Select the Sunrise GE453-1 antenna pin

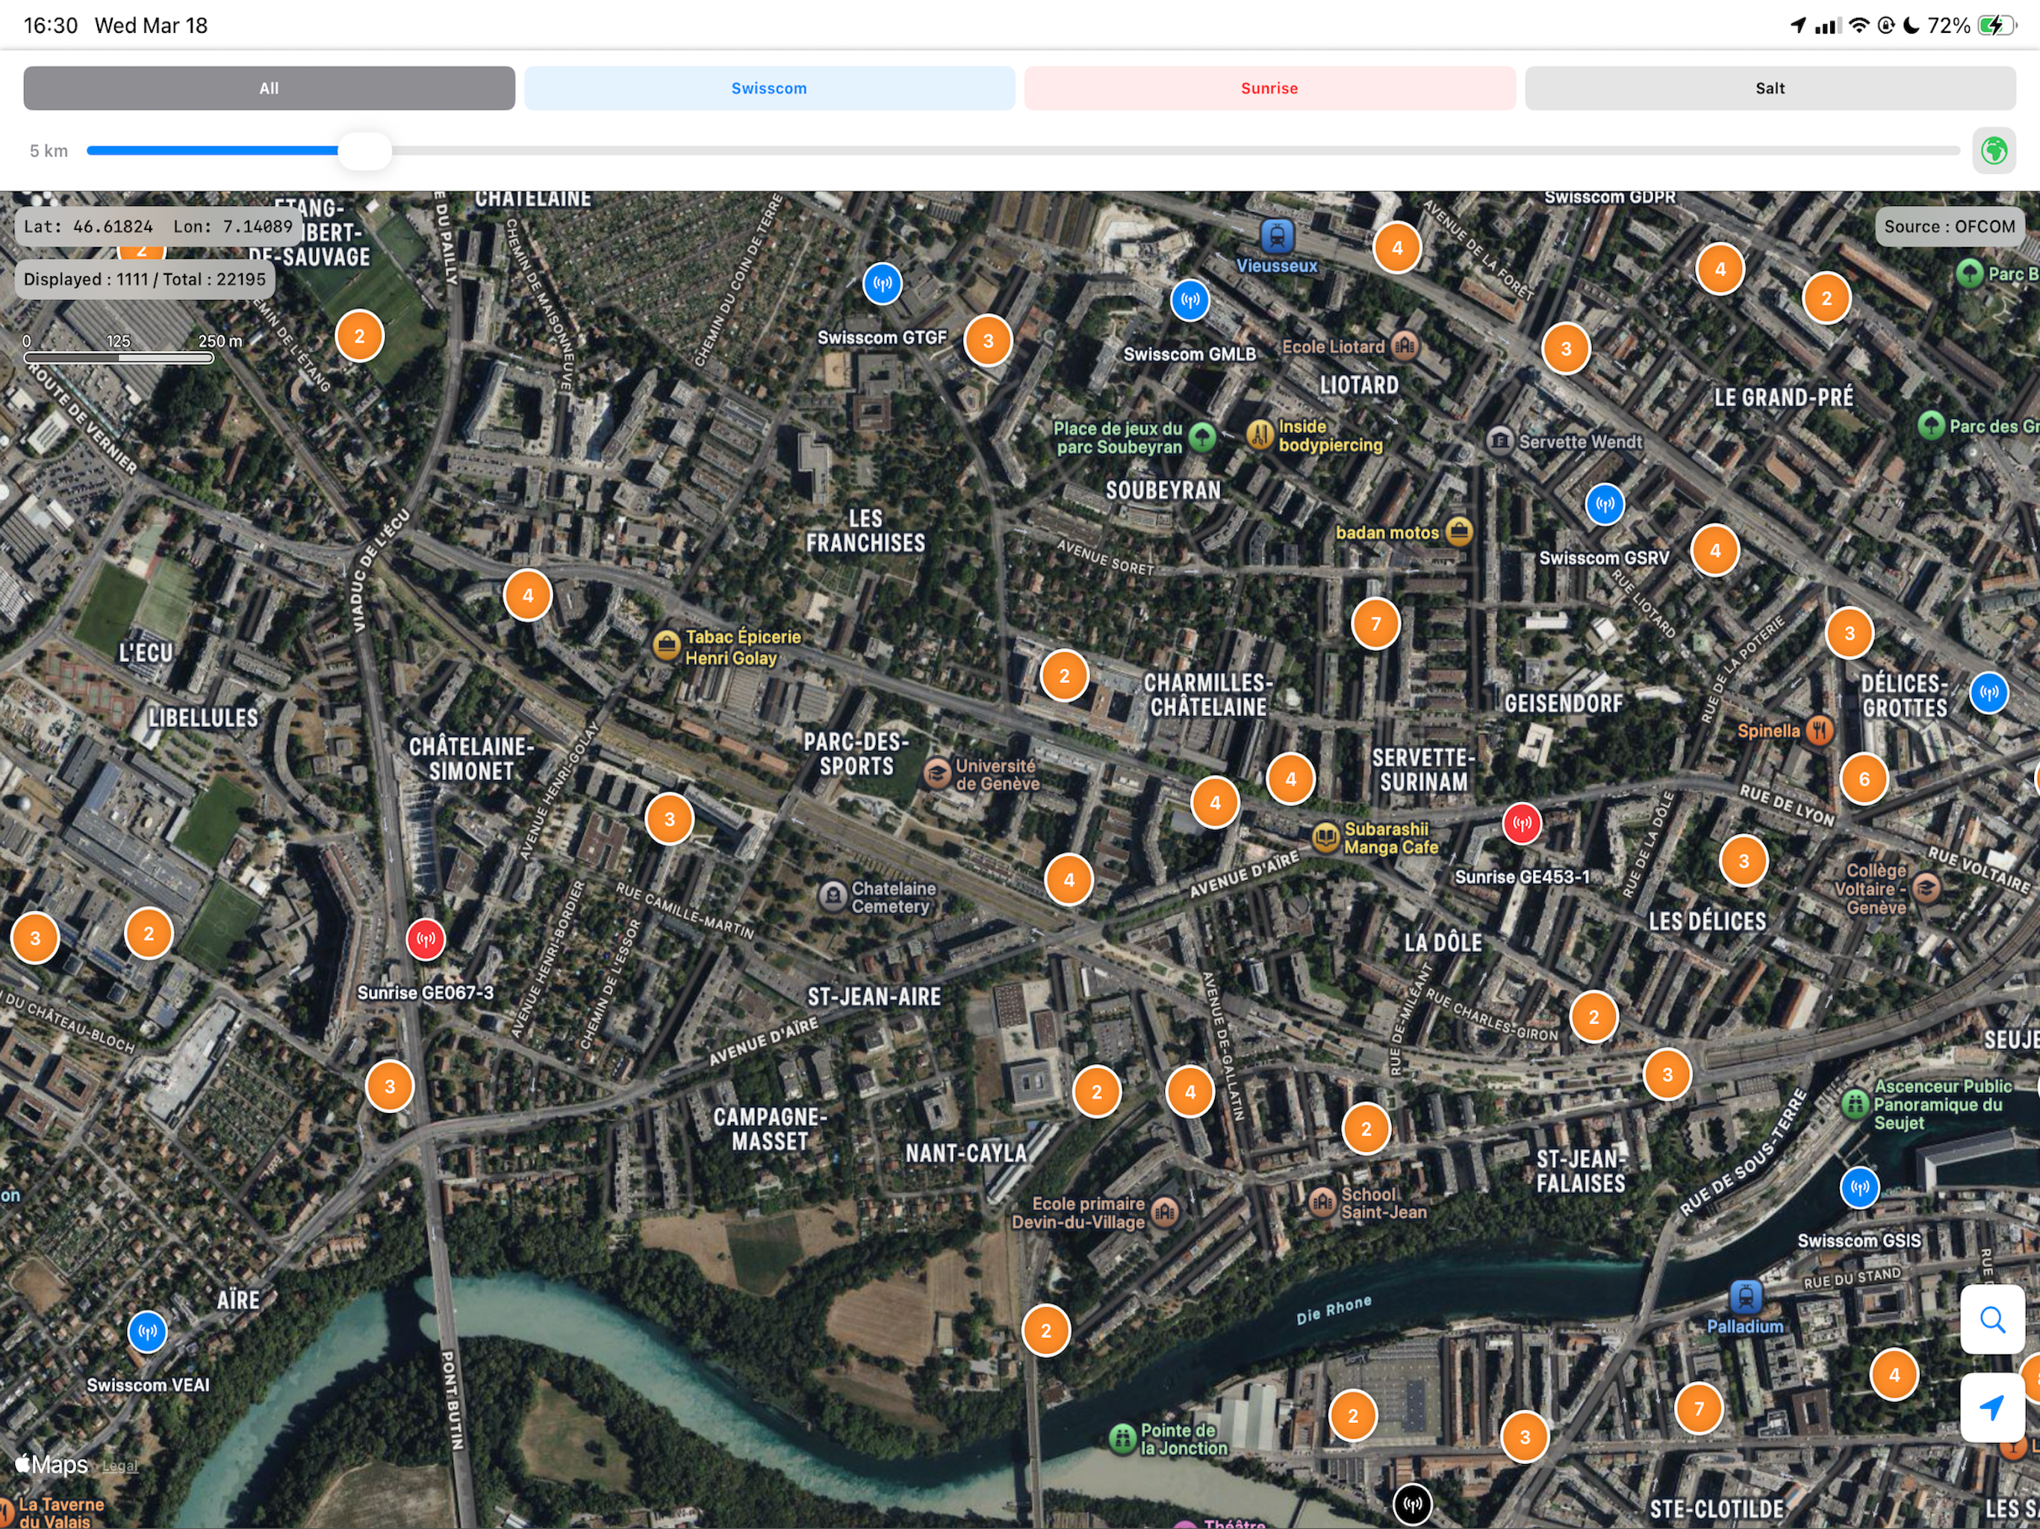[x=1522, y=823]
